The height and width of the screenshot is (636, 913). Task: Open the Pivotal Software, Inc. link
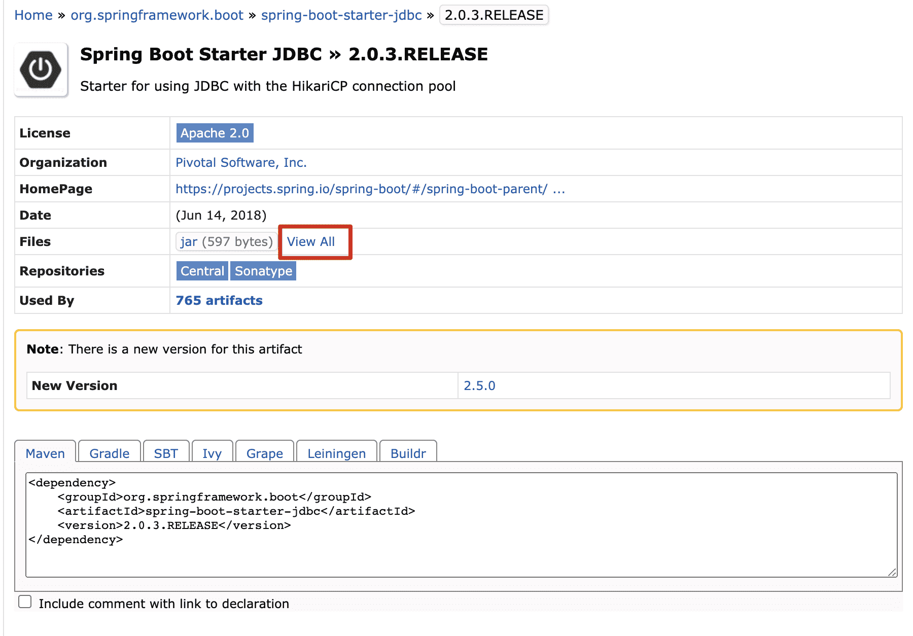coord(241,162)
